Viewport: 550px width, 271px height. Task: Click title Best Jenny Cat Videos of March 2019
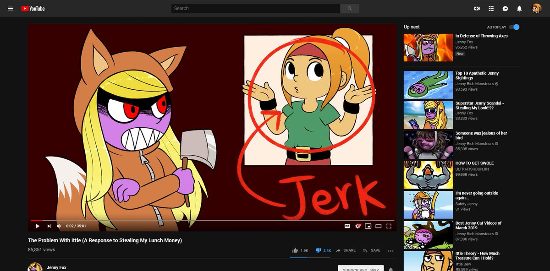tap(478, 226)
